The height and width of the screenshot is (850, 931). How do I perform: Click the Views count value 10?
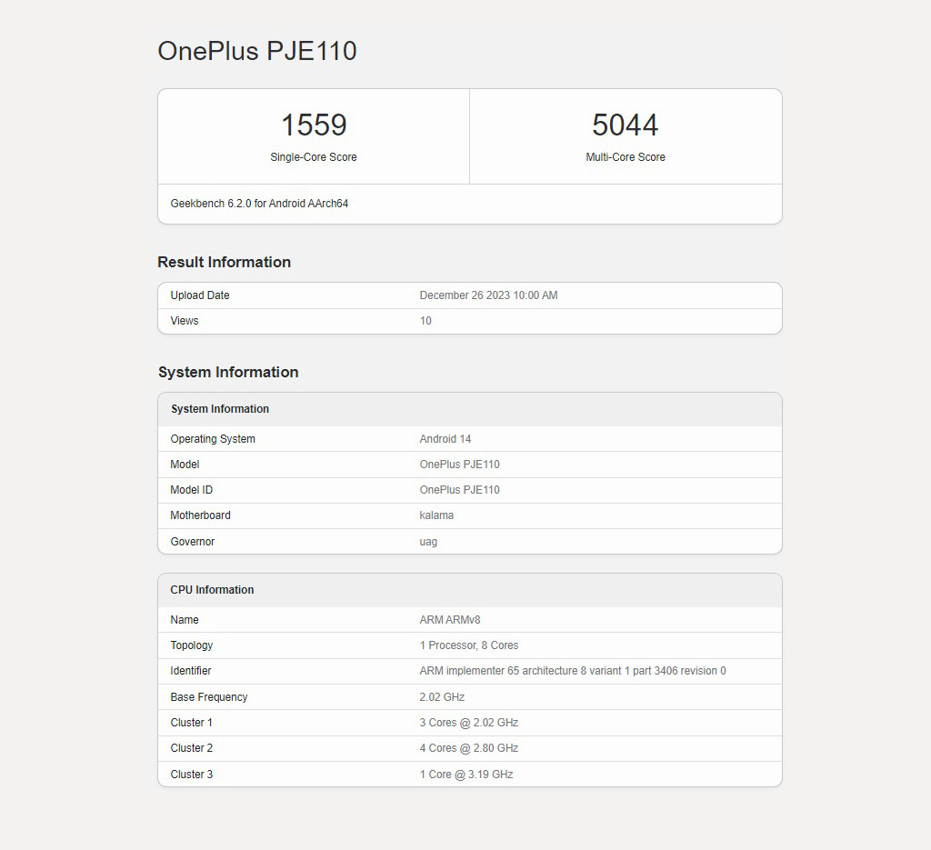[x=425, y=321]
